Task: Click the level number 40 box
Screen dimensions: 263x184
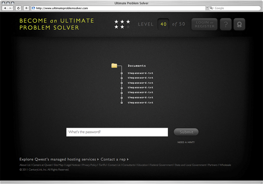Action: tap(163, 24)
